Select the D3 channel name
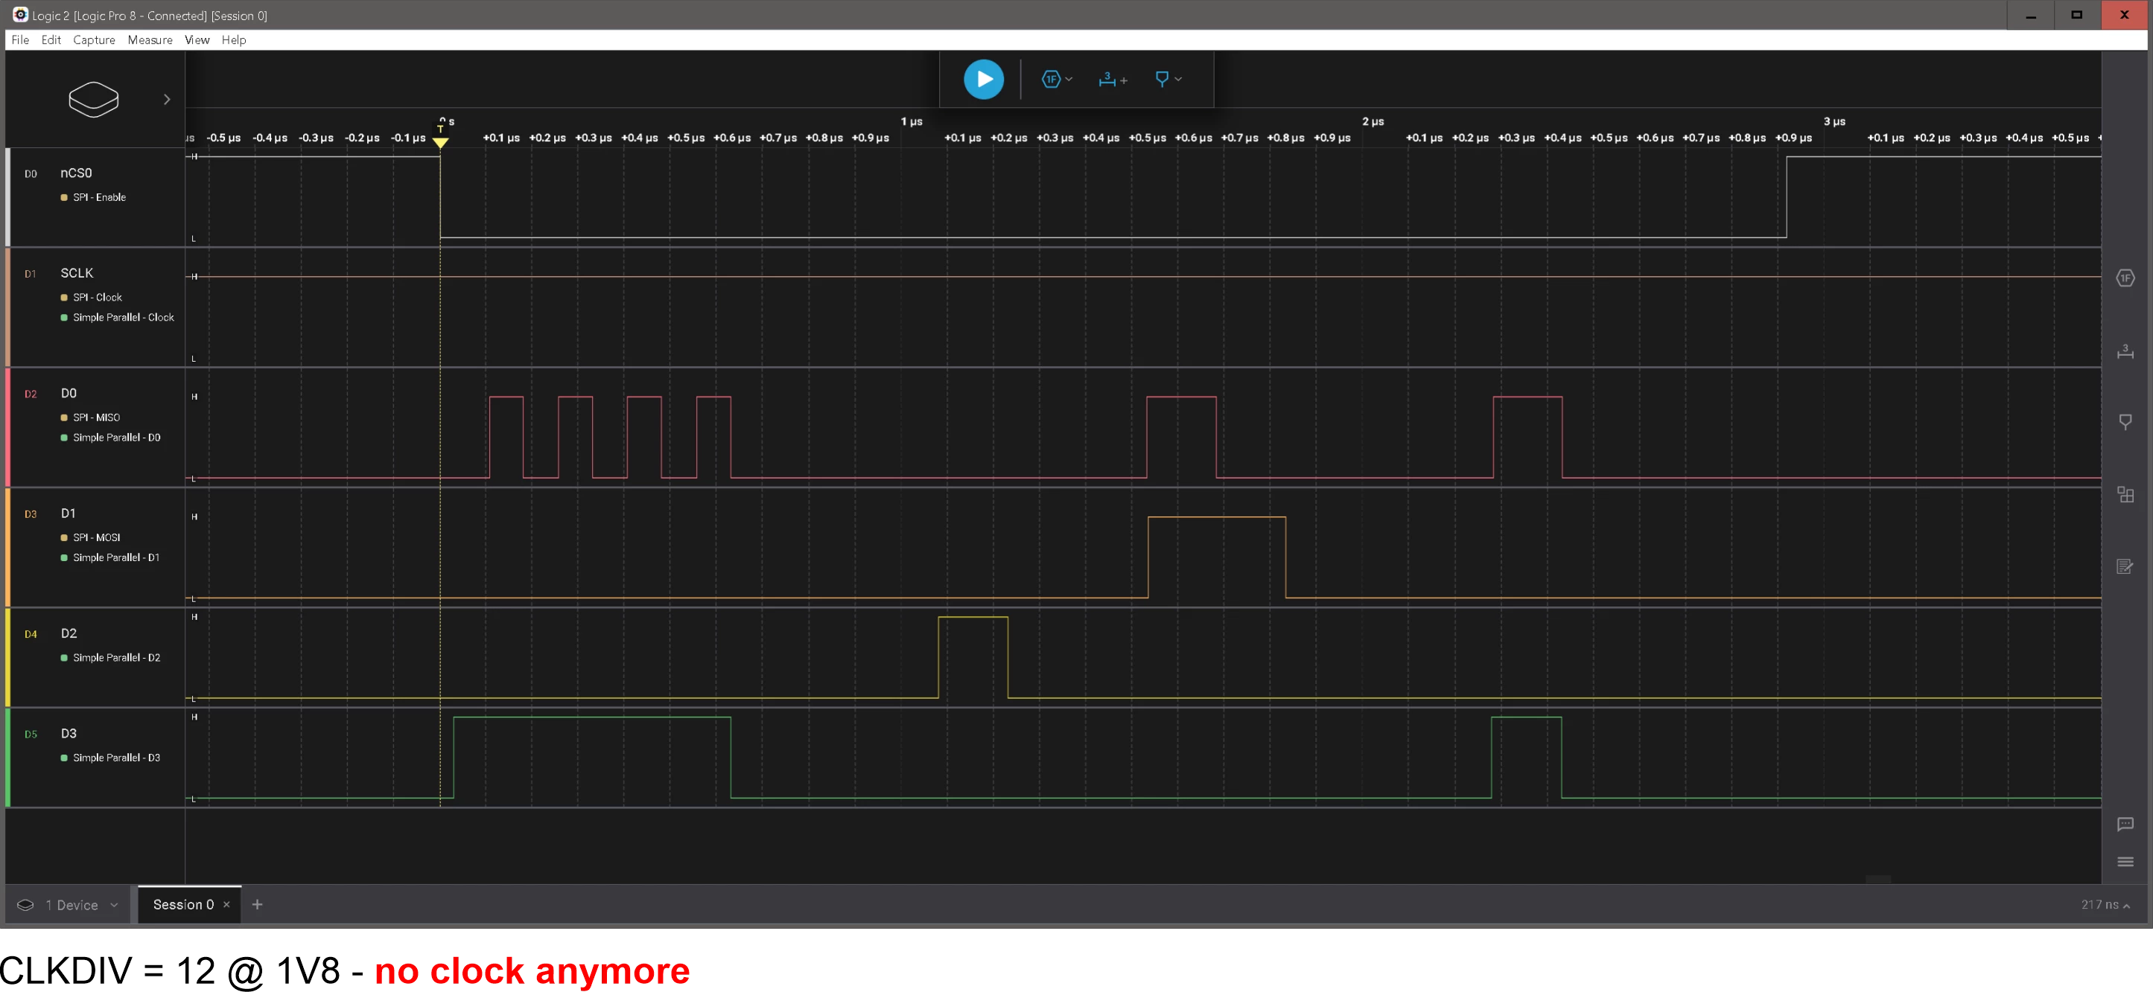Viewport: 2153px width, 992px height. click(x=69, y=734)
